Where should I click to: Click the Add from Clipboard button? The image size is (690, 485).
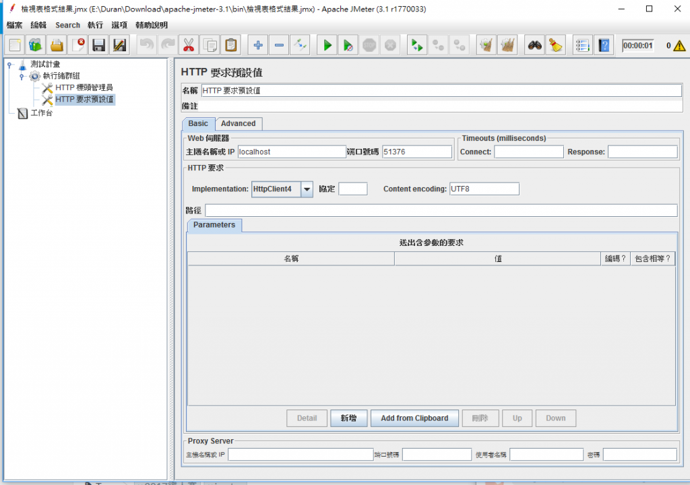click(414, 418)
